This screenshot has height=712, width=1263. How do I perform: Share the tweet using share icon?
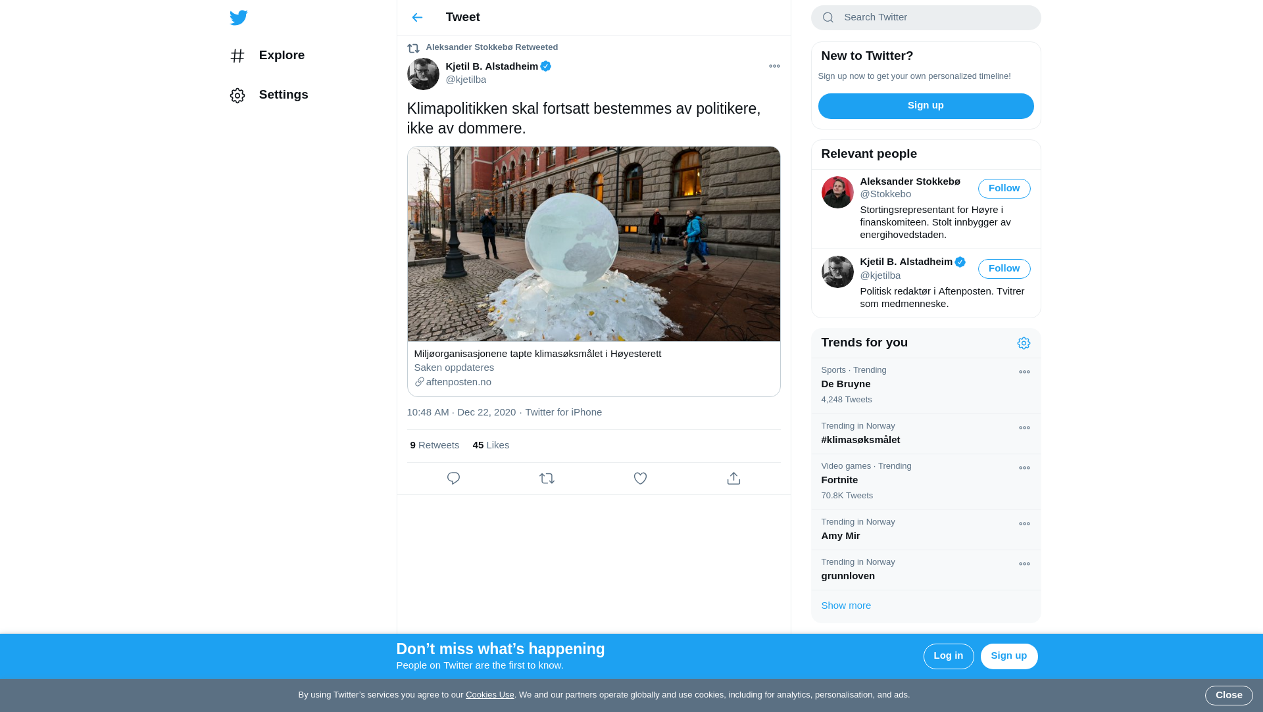pyautogui.click(x=733, y=479)
